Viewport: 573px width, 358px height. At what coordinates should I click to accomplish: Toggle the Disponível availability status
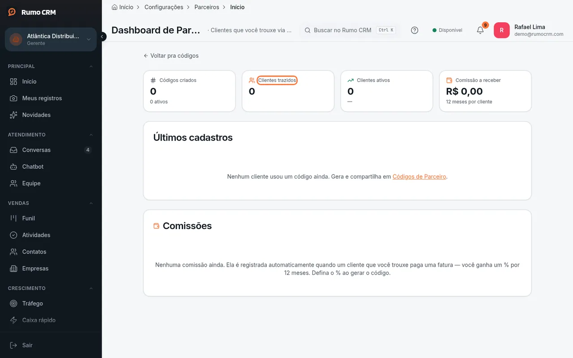pyautogui.click(x=447, y=30)
